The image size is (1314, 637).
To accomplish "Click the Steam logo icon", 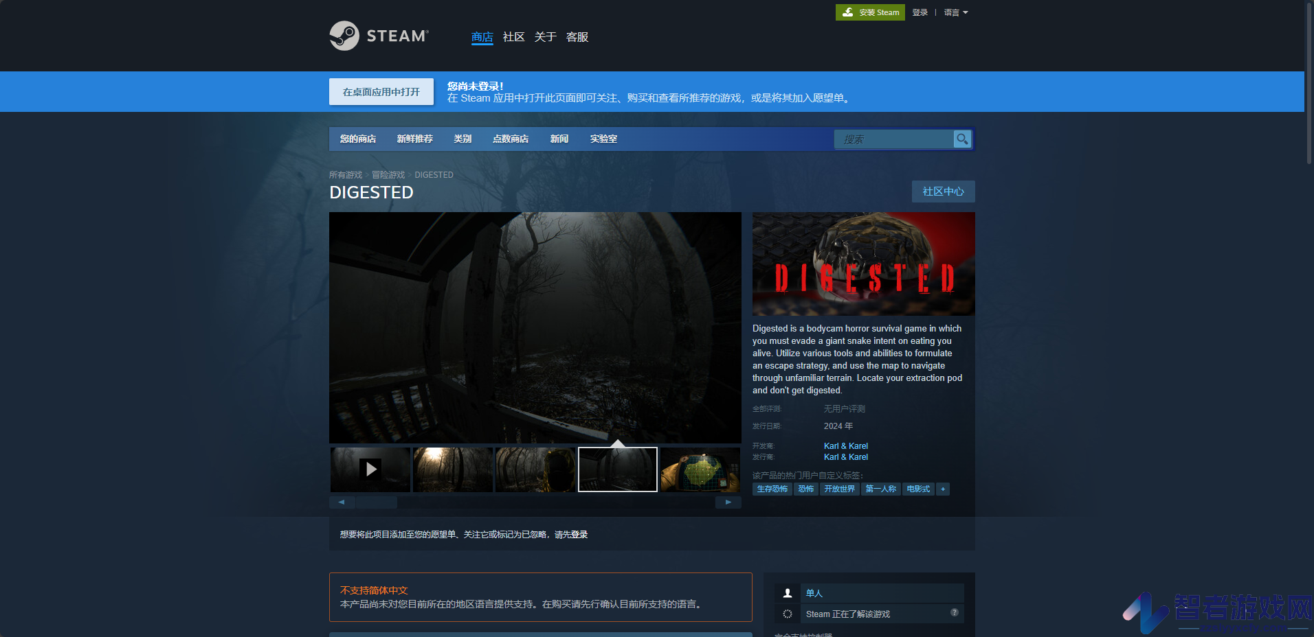I will pyautogui.click(x=344, y=36).
